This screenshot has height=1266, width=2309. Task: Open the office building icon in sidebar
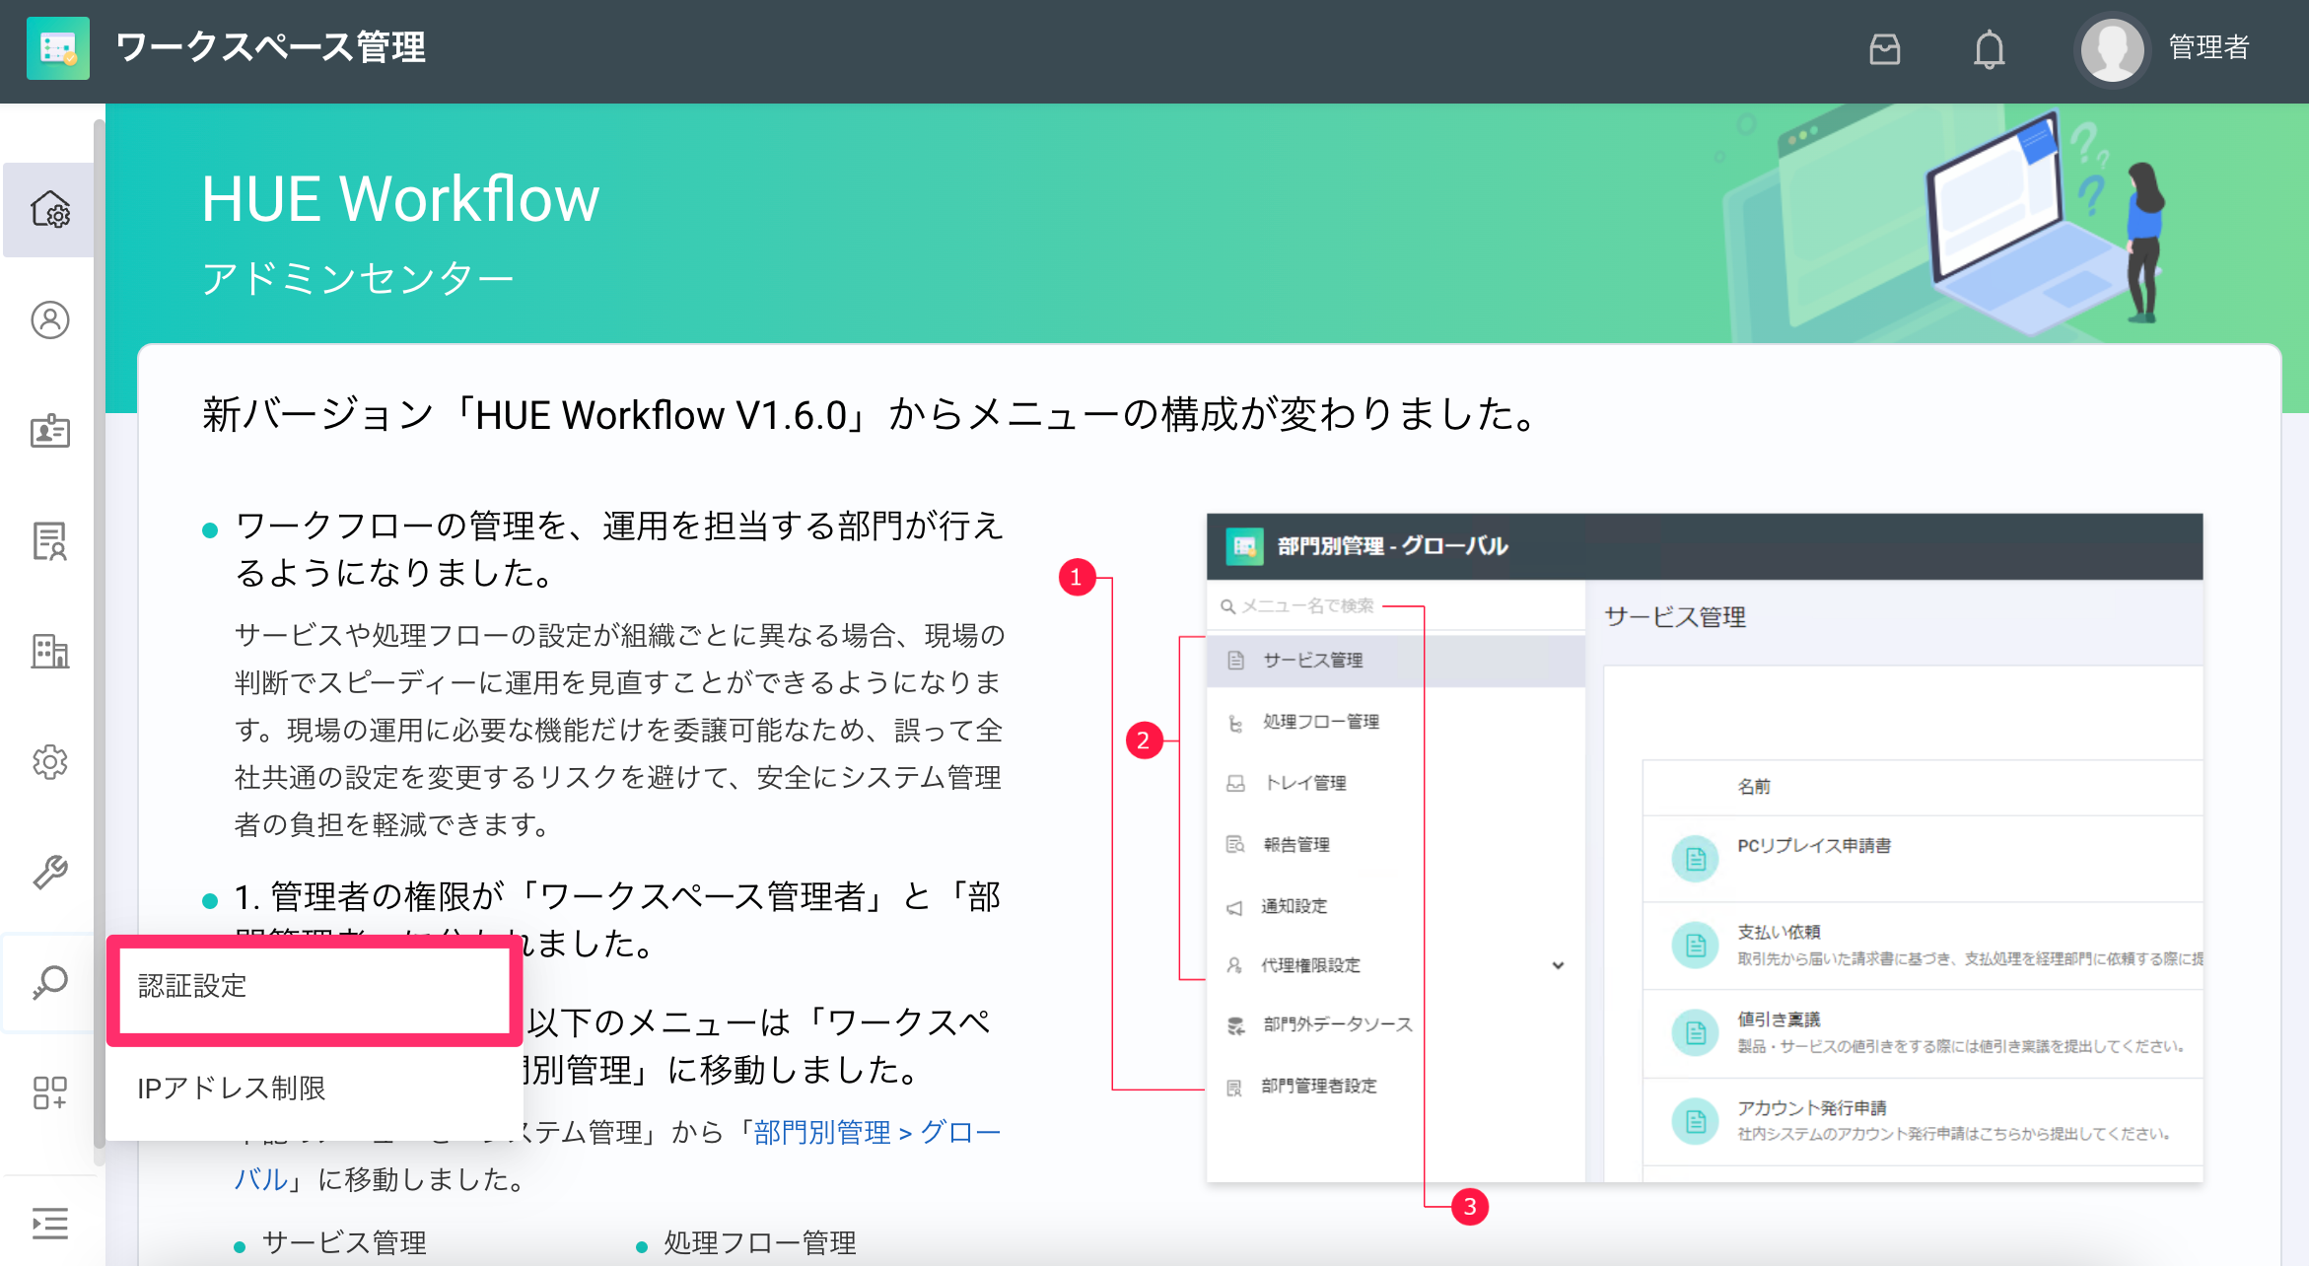click(49, 651)
